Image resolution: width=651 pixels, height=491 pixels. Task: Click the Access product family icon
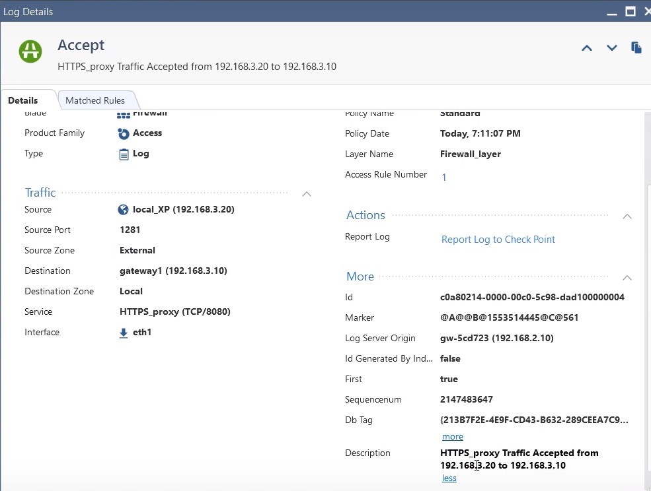point(124,133)
